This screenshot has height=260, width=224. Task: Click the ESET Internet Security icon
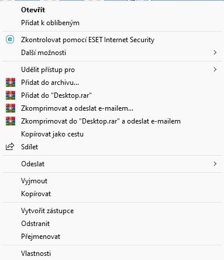tap(10, 40)
